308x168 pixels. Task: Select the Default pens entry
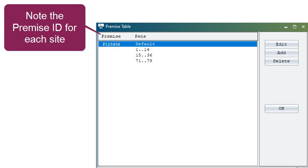click(x=145, y=44)
